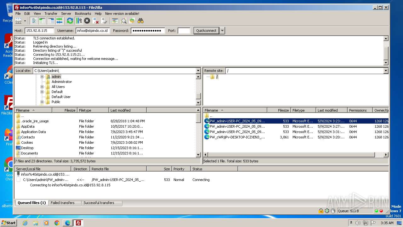Toggle the transfer queue display
Image resolution: width=403 pixels, height=227 pixels.
click(x=59, y=21)
